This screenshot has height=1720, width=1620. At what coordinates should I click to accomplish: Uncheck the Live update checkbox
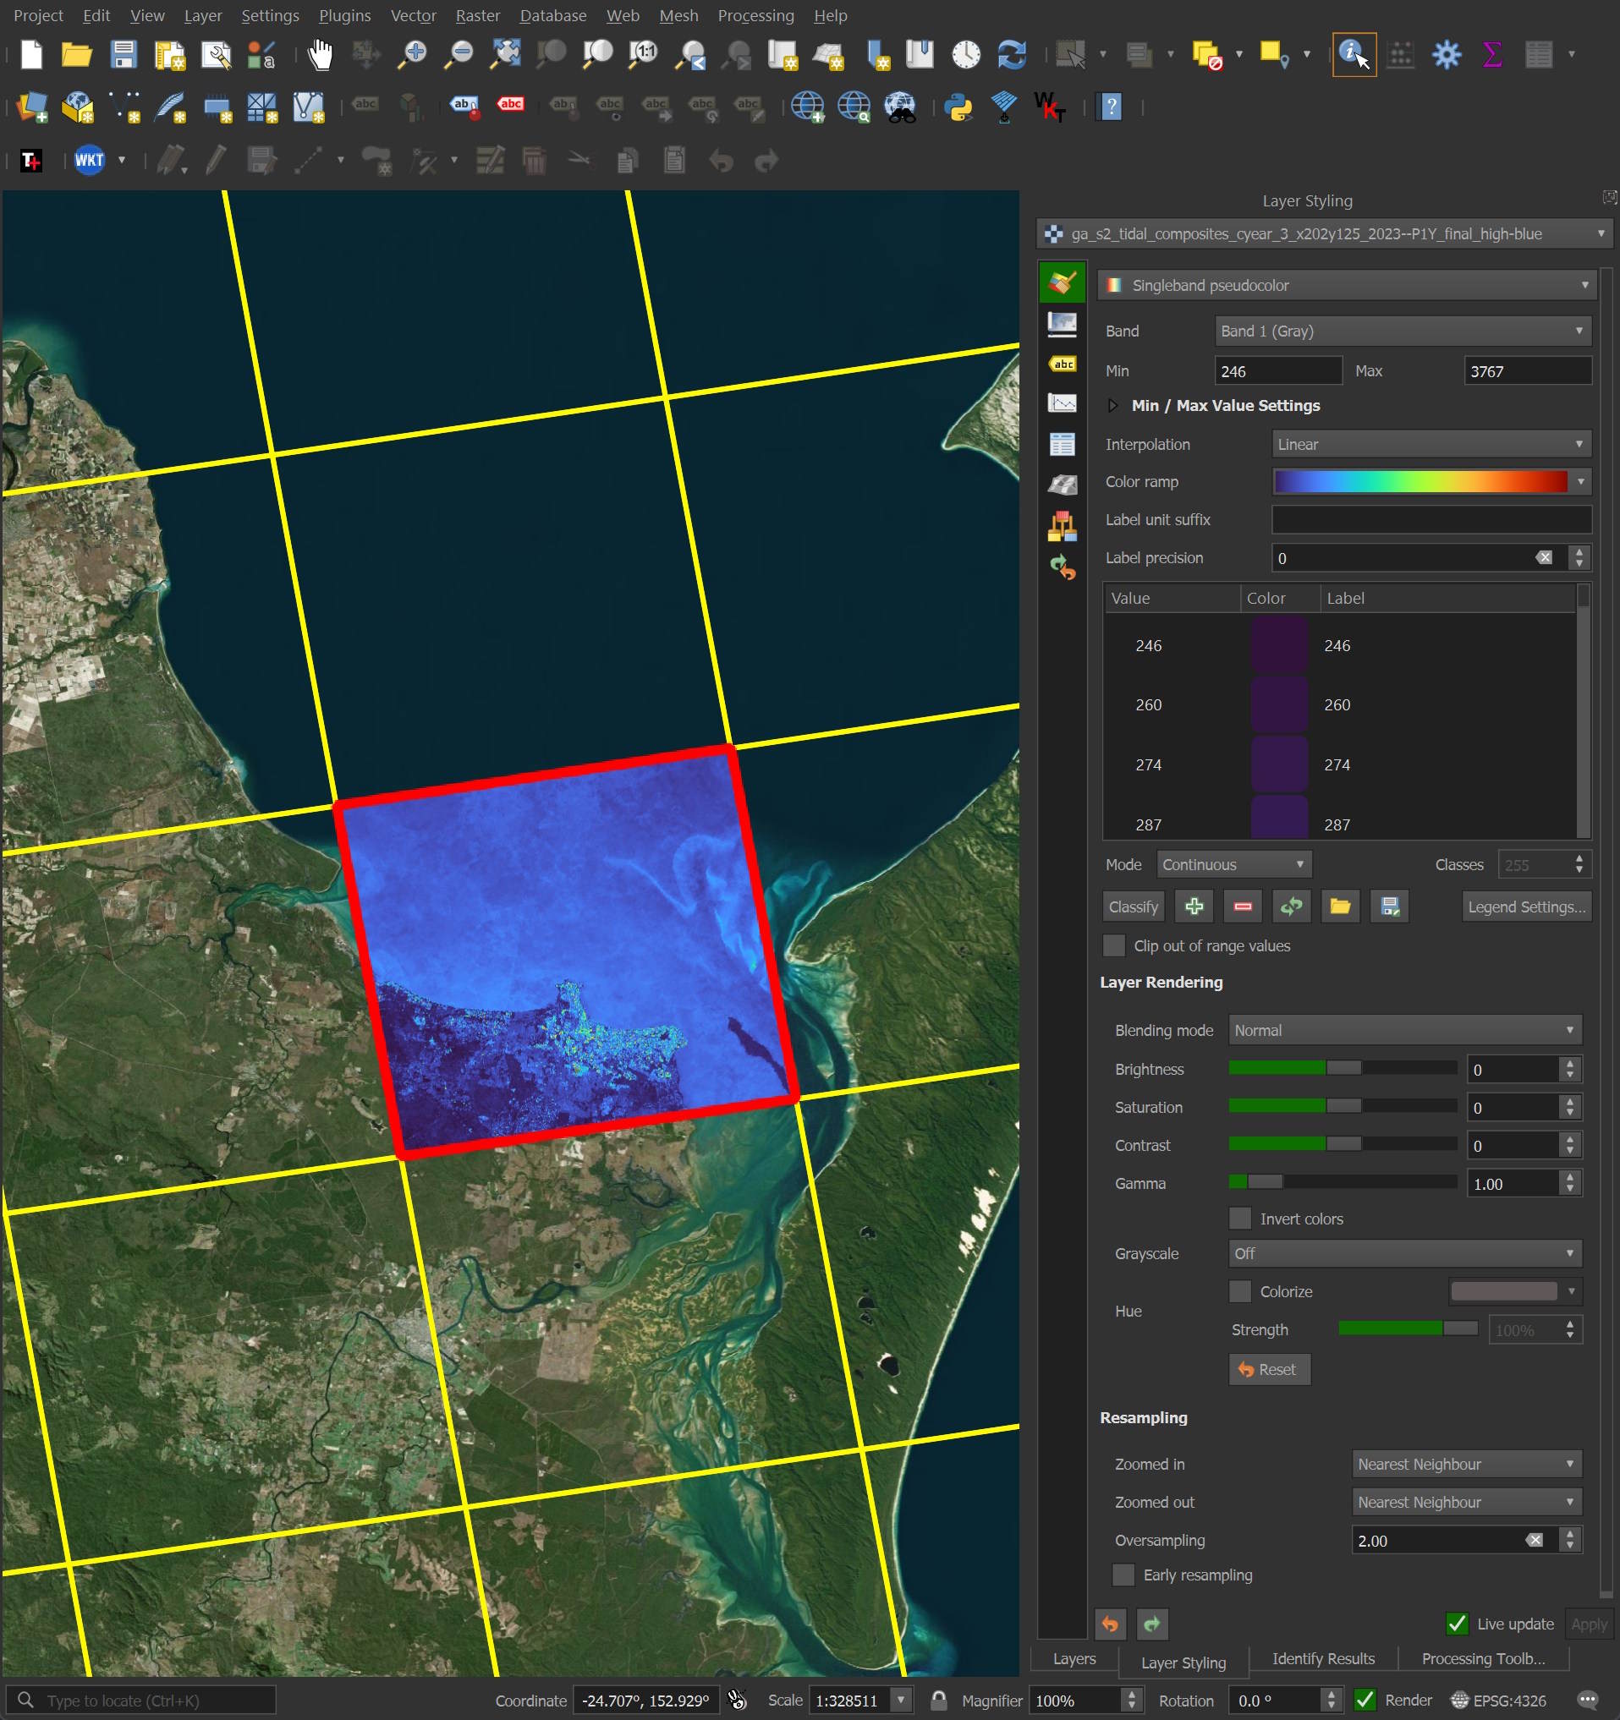pos(1458,1624)
